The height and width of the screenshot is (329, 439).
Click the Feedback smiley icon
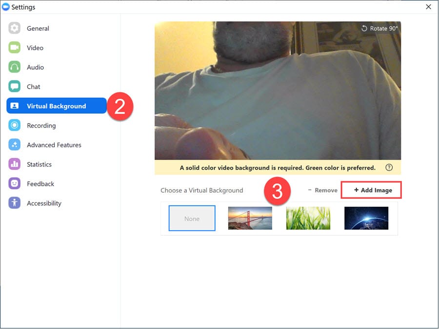click(x=15, y=184)
